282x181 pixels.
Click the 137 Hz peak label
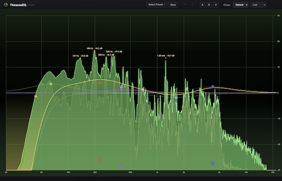[x=80, y=56]
